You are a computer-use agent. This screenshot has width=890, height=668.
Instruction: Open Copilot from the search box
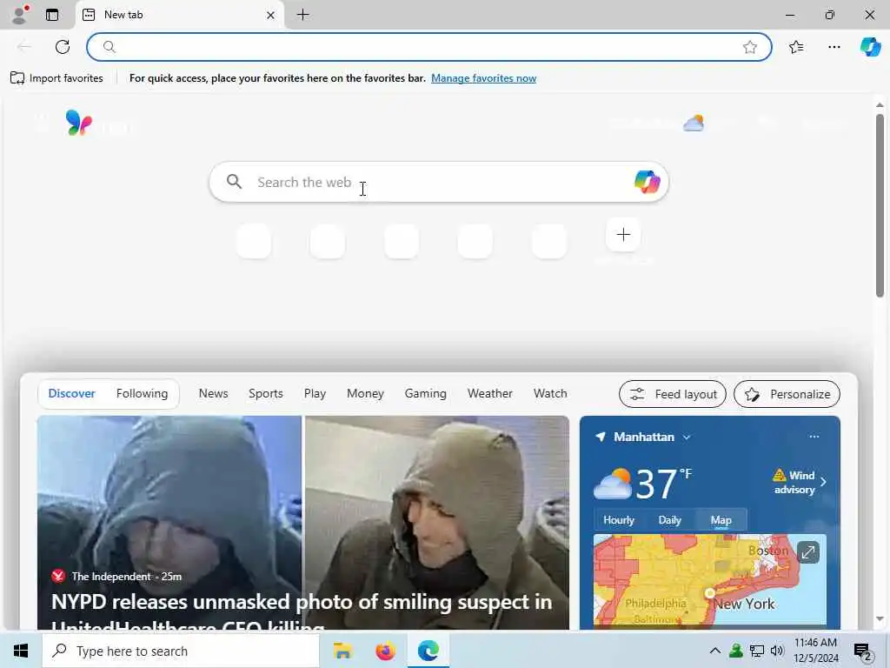pos(647,182)
